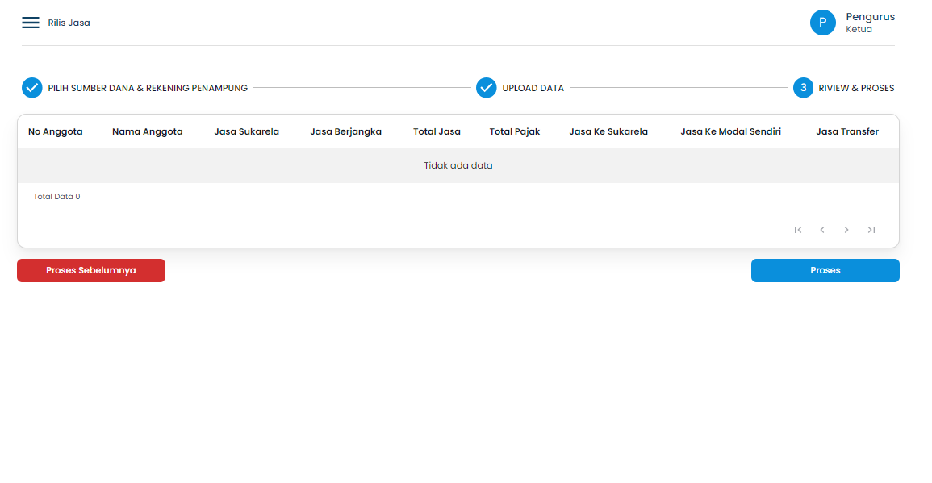Select the step 3 numbered circle
This screenshot has width=932, height=483.
click(x=803, y=87)
